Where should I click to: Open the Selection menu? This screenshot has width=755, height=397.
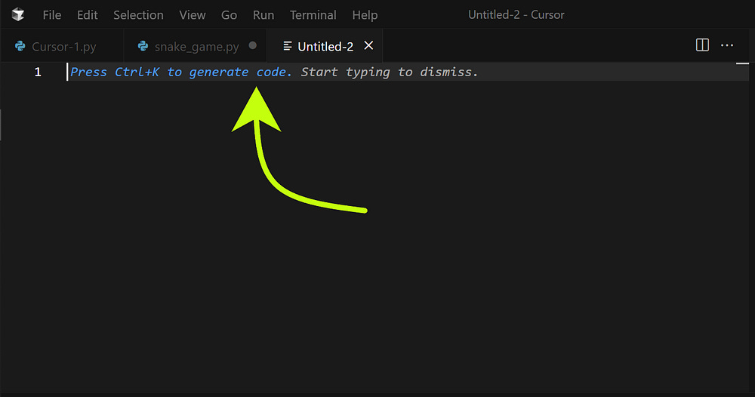138,15
